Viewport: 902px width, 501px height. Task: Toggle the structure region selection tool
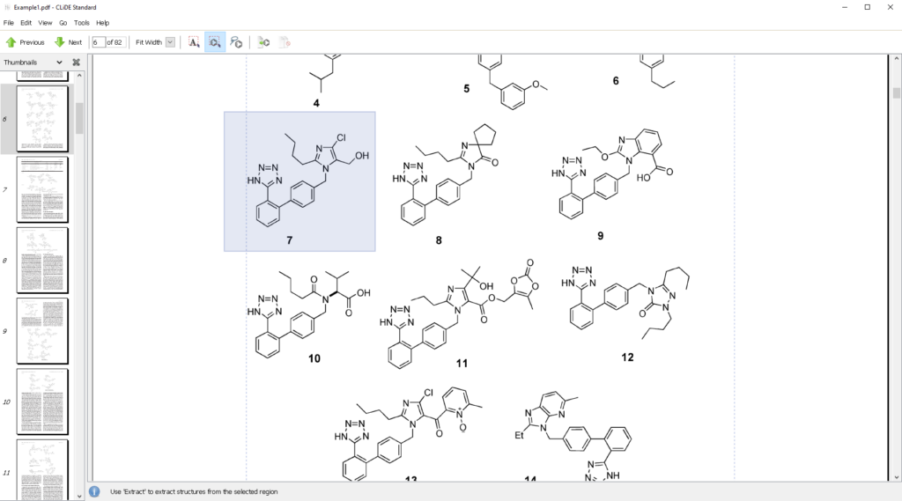click(x=215, y=41)
